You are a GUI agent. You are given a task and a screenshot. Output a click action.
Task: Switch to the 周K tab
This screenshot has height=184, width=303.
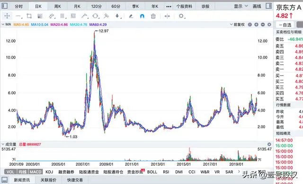pos(58,6)
